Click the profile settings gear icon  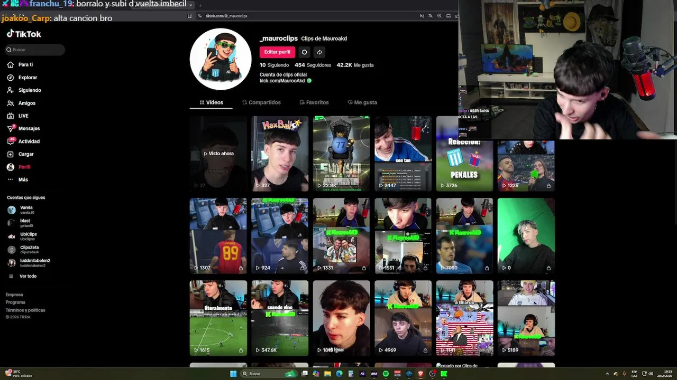pos(304,52)
